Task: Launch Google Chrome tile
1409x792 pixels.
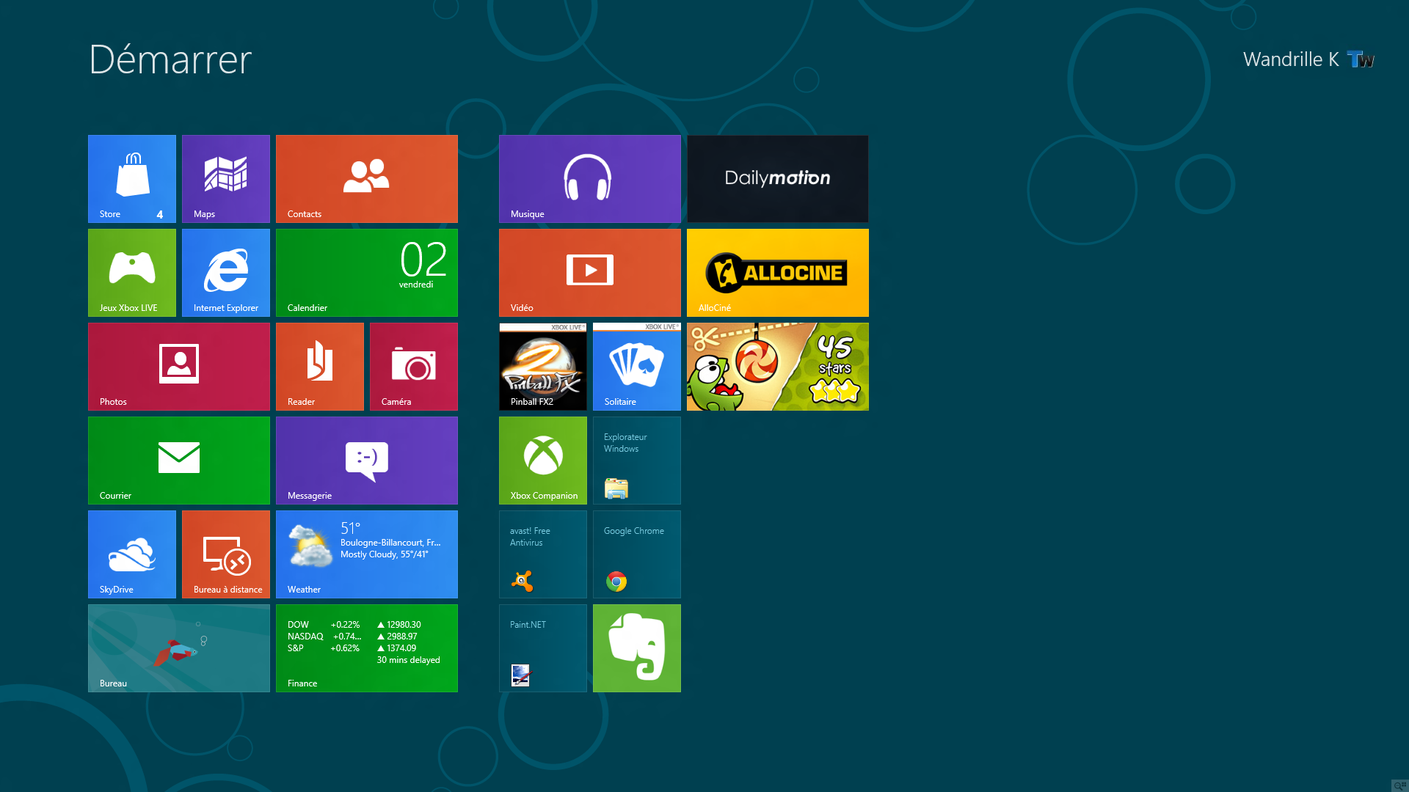Action: pos(637,554)
